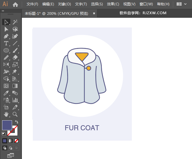This screenshot has width=192, height=159.
Task: Select the Paintbrush tool
Action: (x=15, y=50)
